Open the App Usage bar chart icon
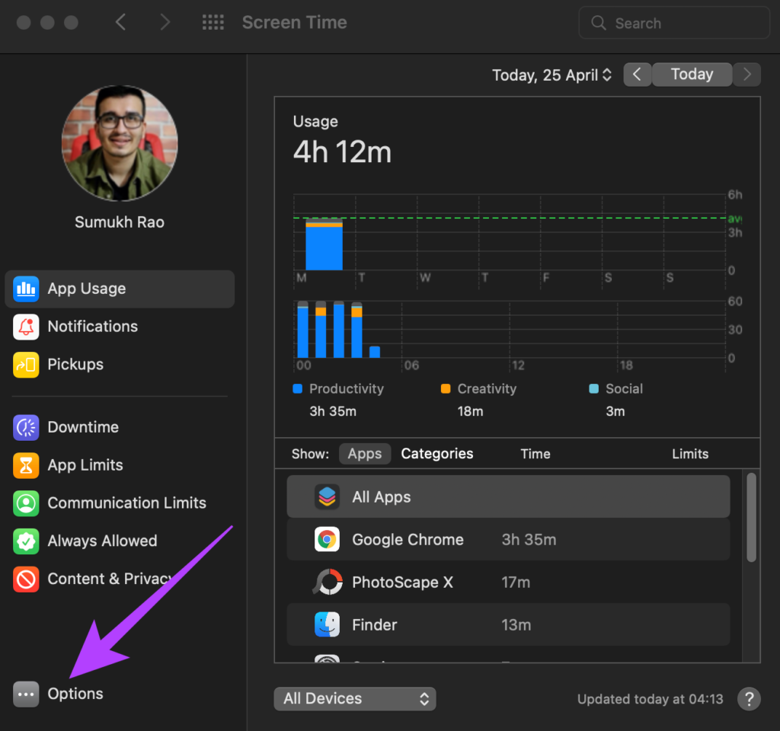This screenshot has width=780, height=731. coord(26,289)
